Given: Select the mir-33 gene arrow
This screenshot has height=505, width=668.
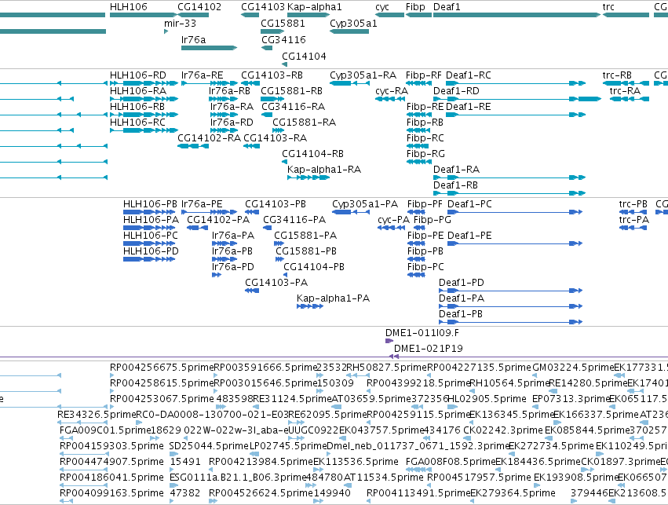Looking at the screenshot, I should [x=166, y=31].
